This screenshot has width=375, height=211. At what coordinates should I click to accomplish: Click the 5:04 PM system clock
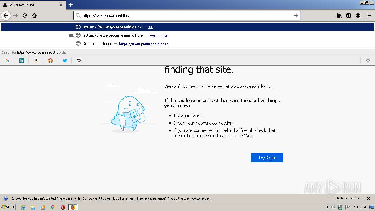pos(360,207)
